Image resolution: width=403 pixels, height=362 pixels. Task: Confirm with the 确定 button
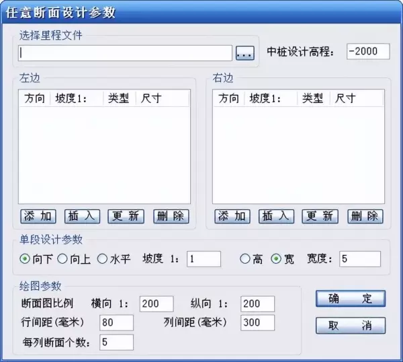point(351,299)
